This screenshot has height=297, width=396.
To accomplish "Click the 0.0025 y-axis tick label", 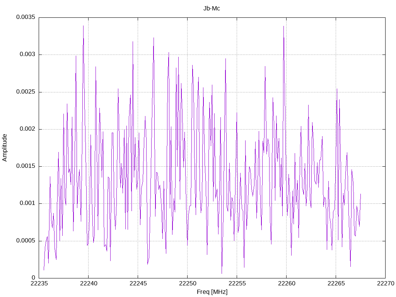I will [26, 92].
